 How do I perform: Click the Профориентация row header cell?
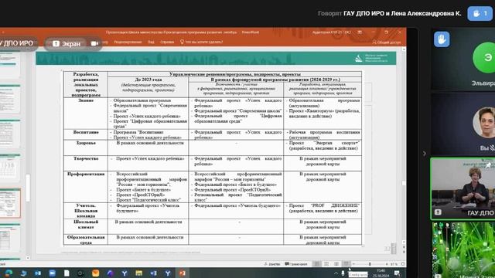pos(86,187)
